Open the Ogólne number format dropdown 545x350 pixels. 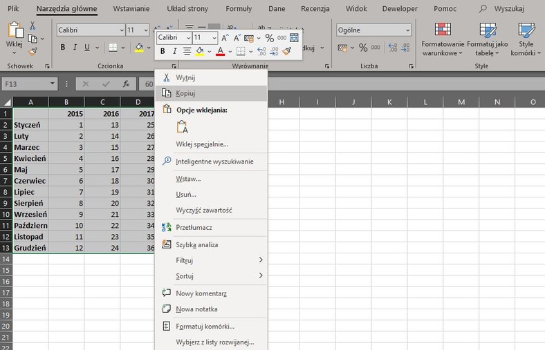407,30
